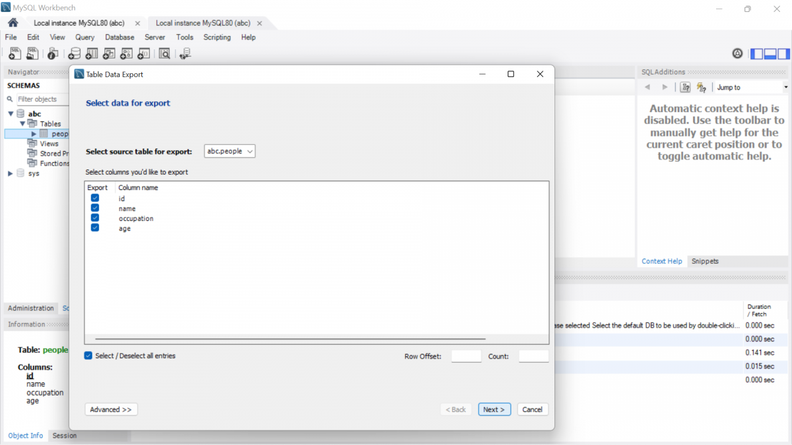Open the Inspector for the selected object
Viewport: 792px width, 445px height.
pyautogui.click(x=52, y=53)
